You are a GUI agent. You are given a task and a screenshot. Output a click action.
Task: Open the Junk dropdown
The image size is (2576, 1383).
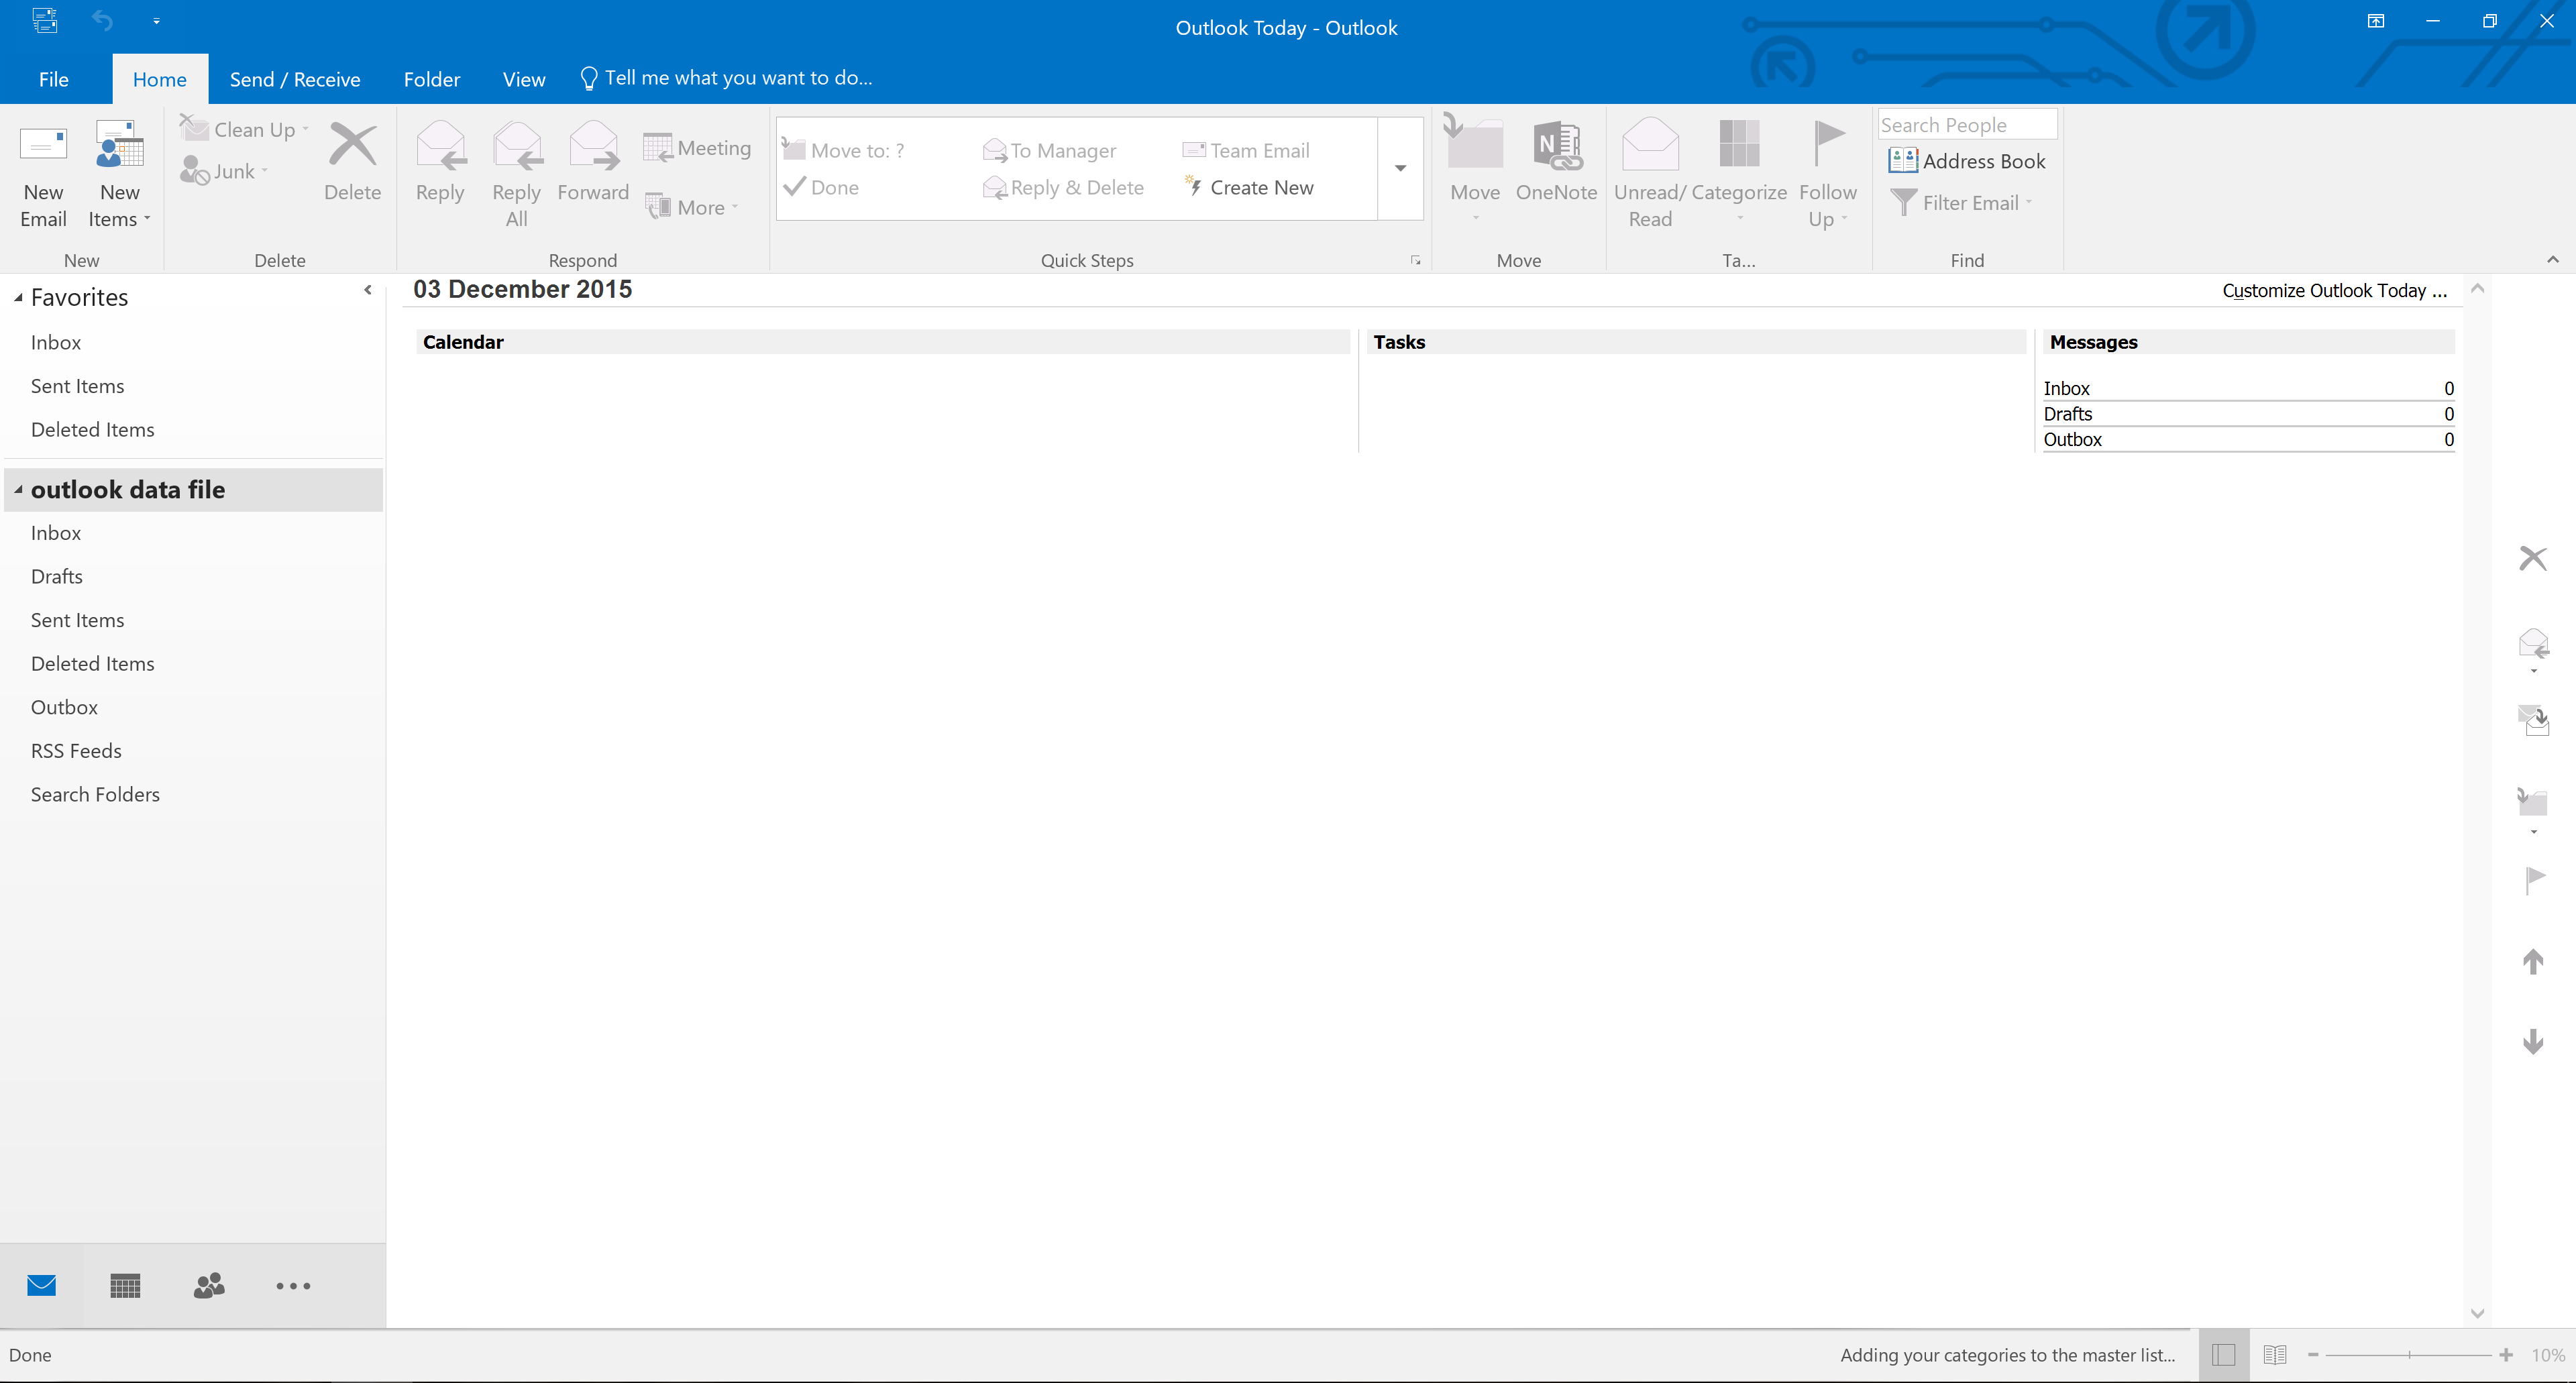pos(225,171)
